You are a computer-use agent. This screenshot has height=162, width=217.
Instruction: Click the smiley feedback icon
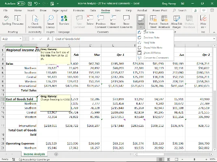[x=212, y=10]
